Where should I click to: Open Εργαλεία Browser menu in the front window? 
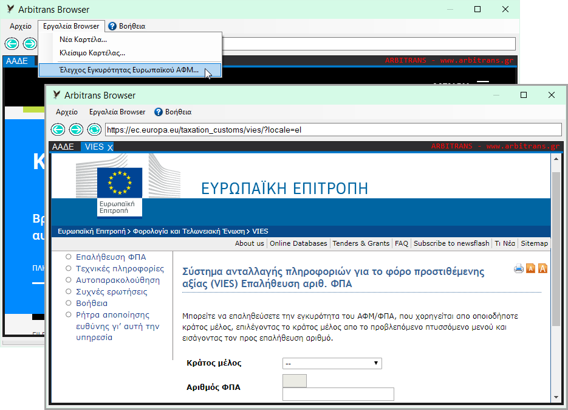117,112
